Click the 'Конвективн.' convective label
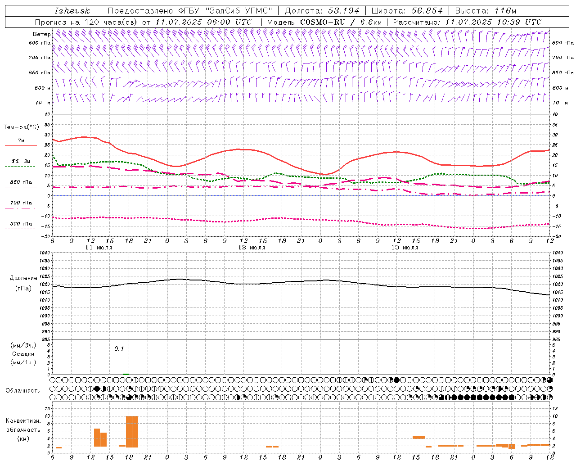 click(23, 421)
